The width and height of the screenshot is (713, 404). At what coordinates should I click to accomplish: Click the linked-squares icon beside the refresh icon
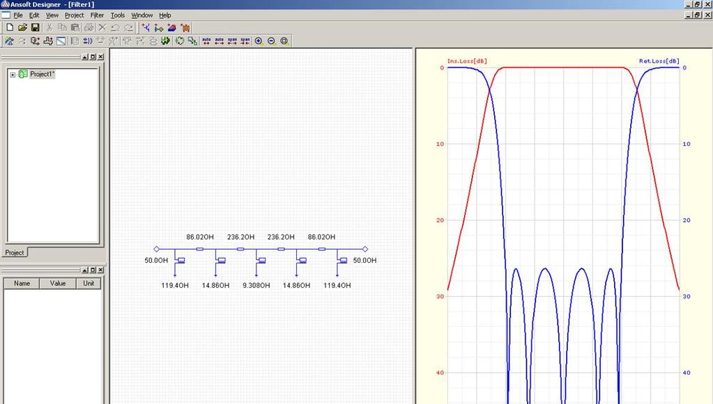click(192, 41)
